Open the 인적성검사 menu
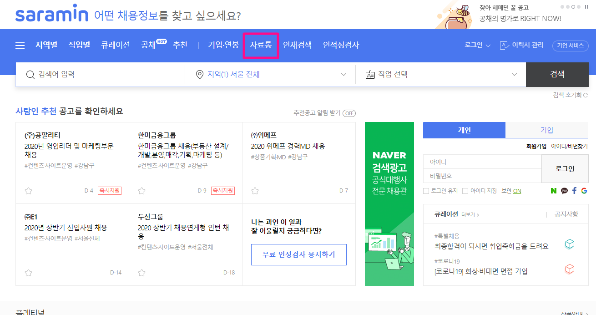The image size is (596, 315). pyautogui.click(x=341, y=45)
